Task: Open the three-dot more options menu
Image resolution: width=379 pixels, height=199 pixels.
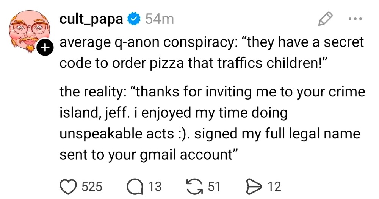Action: [354, 19]
